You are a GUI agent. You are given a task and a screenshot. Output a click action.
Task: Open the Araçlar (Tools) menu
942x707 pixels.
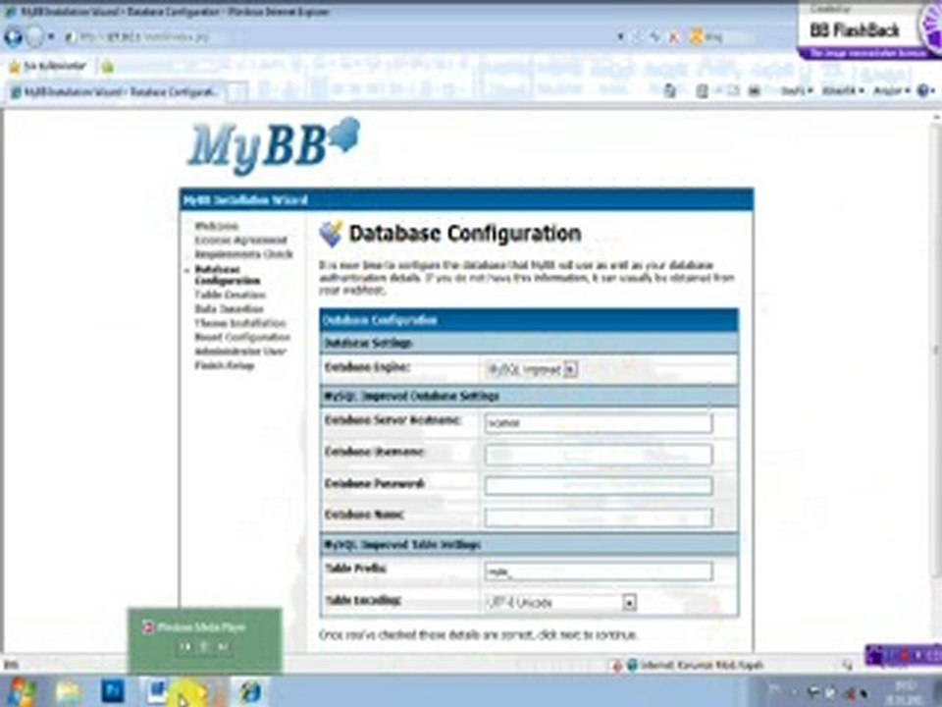tap(891, 91)
